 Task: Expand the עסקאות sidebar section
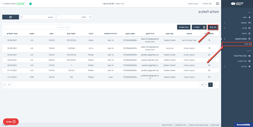(224, 23)
